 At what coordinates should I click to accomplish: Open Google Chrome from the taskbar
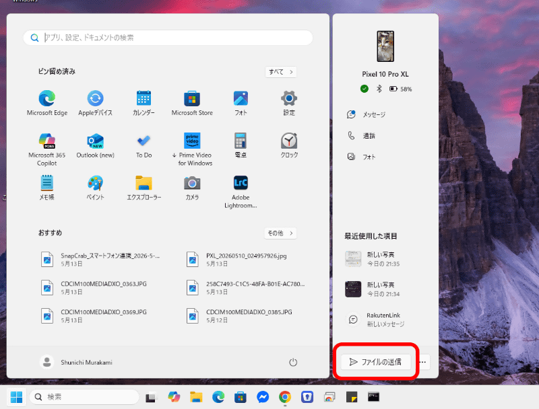pyautogui.click(x=284, y=397)
